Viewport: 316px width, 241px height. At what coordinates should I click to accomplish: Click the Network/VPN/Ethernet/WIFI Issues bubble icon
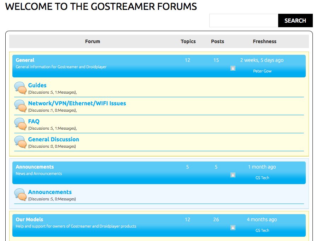(x=21, y=106)
